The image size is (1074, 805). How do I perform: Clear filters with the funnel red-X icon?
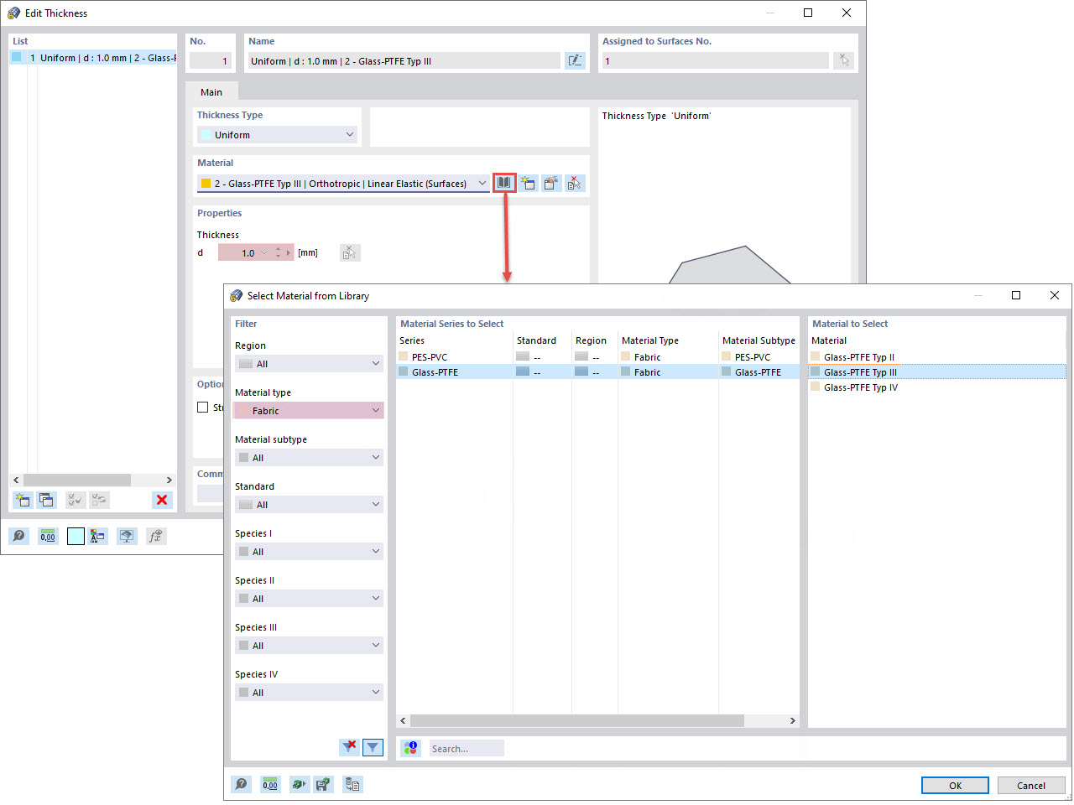click(x=349, y=747)
